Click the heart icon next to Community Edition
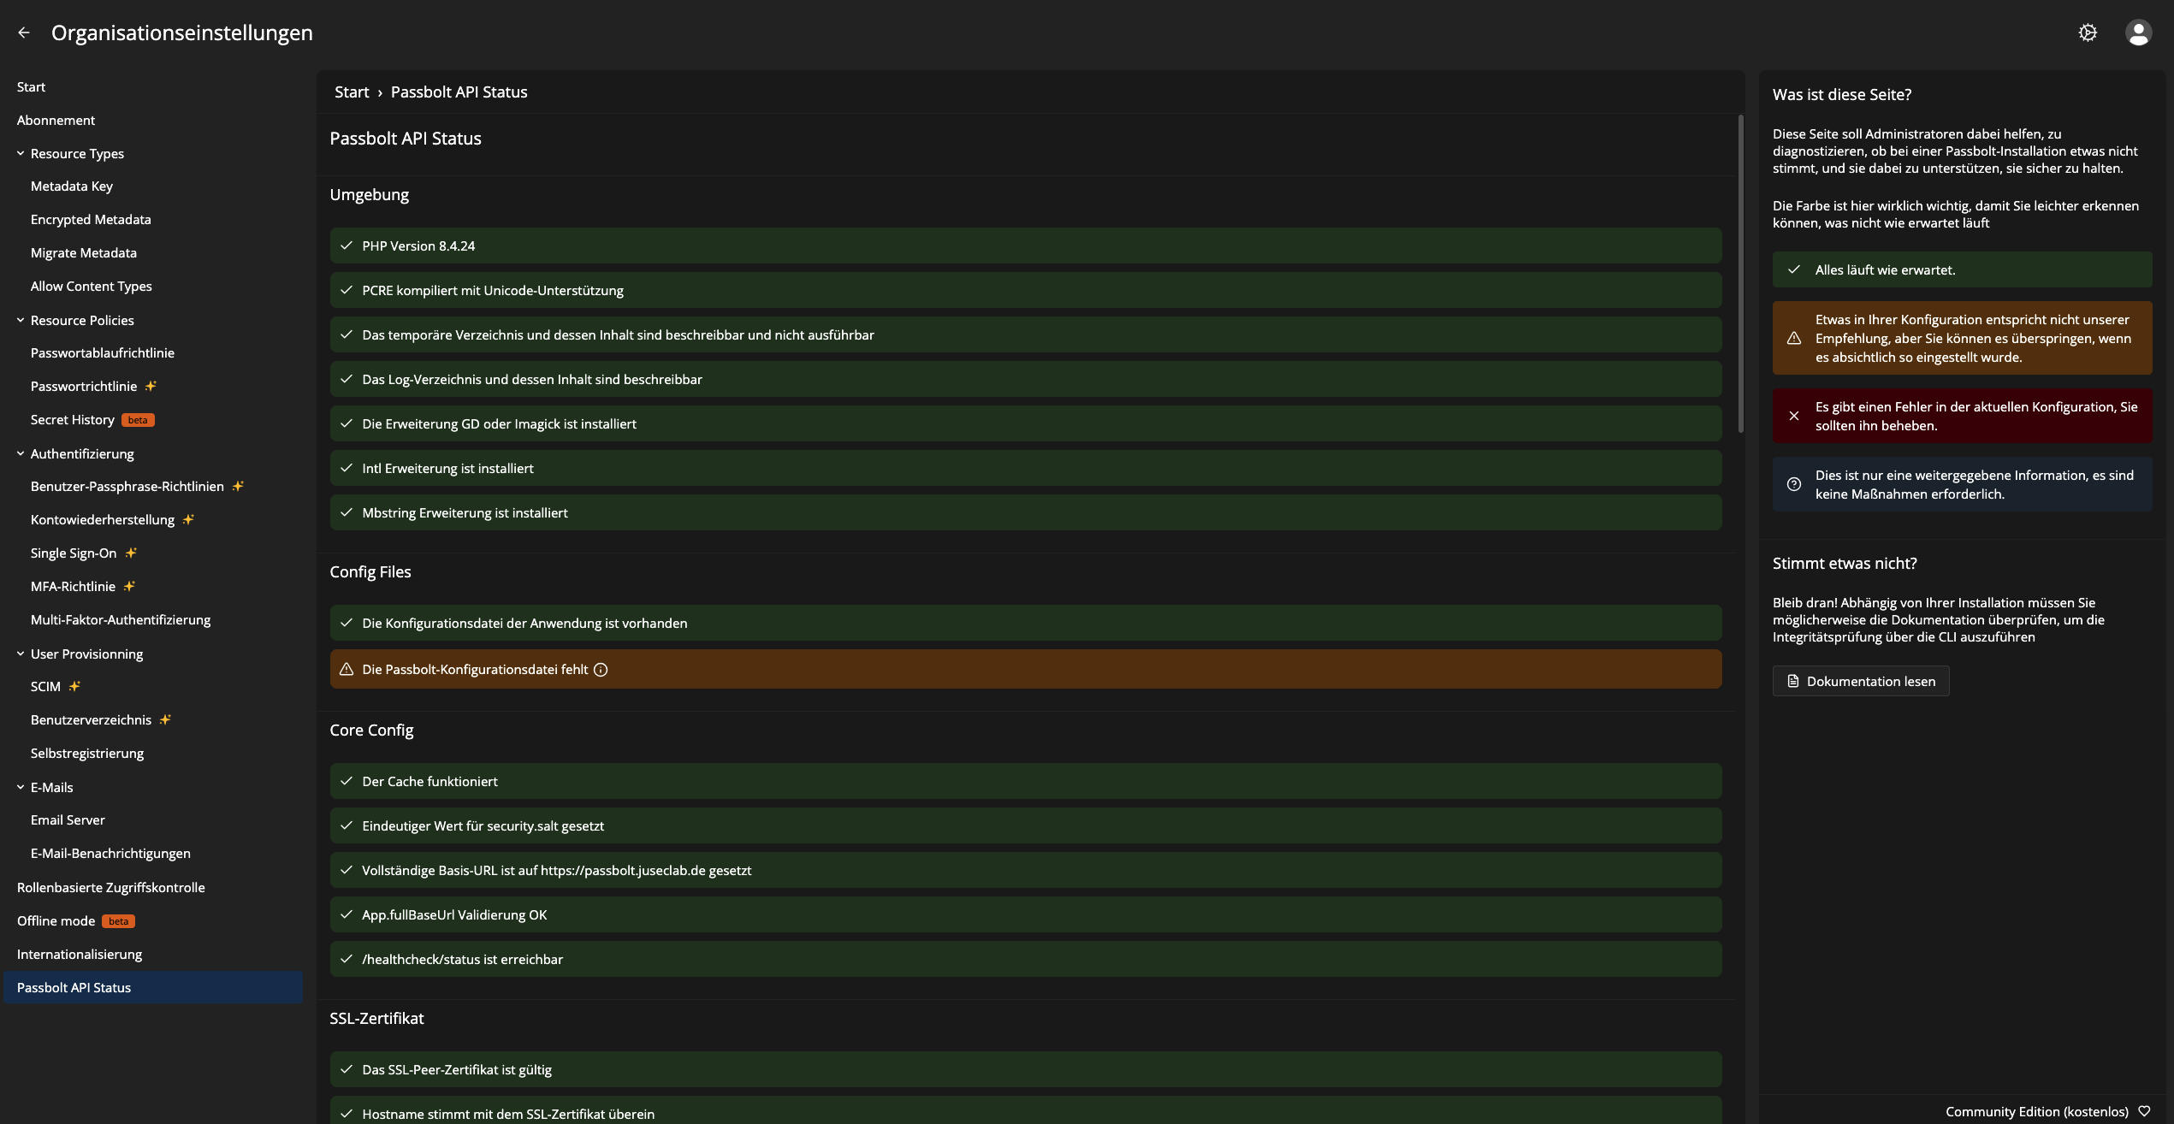 [x=2144, y=1111]
